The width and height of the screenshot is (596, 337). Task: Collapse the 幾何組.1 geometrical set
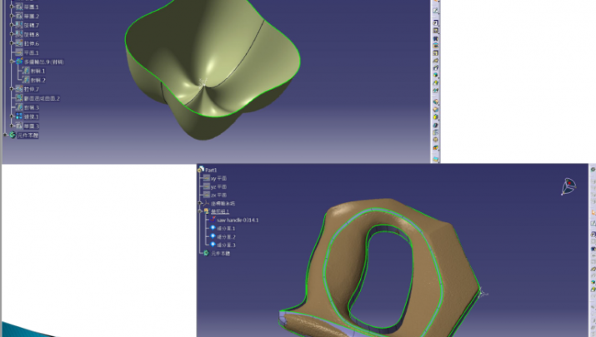tap(200, 211)
